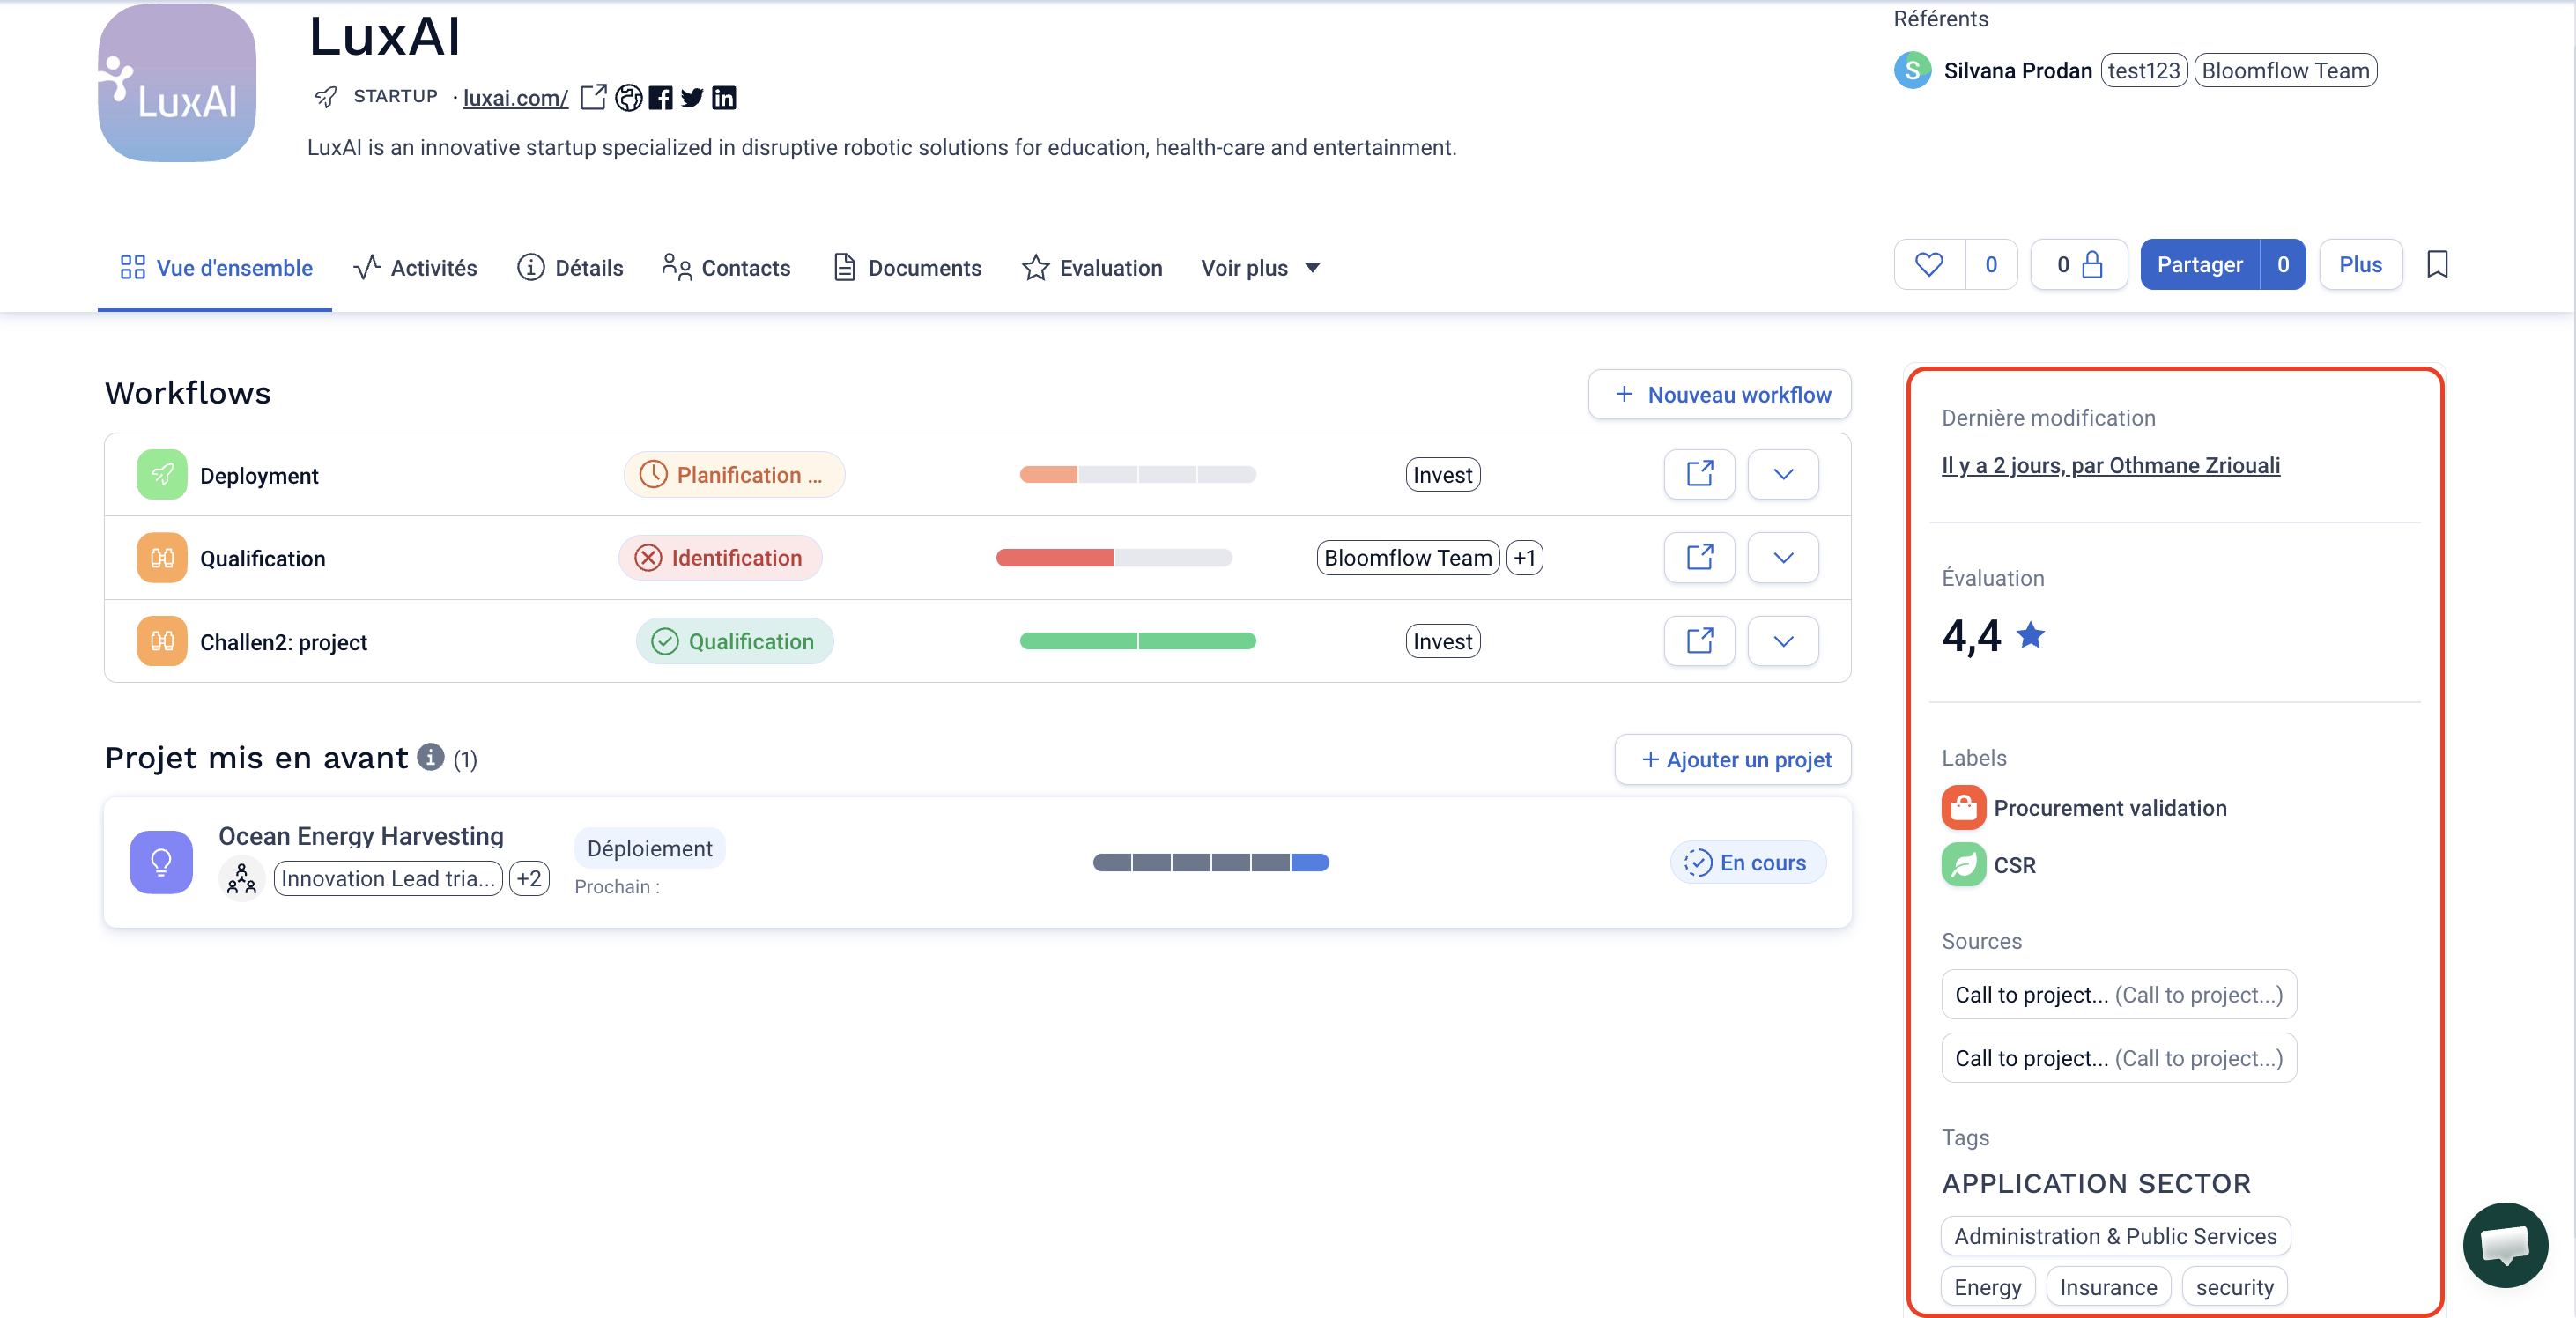The height and width of the screenshot is (1318, 2576).
Task: Select the Energy tag
Action: pos(1988,1287)
